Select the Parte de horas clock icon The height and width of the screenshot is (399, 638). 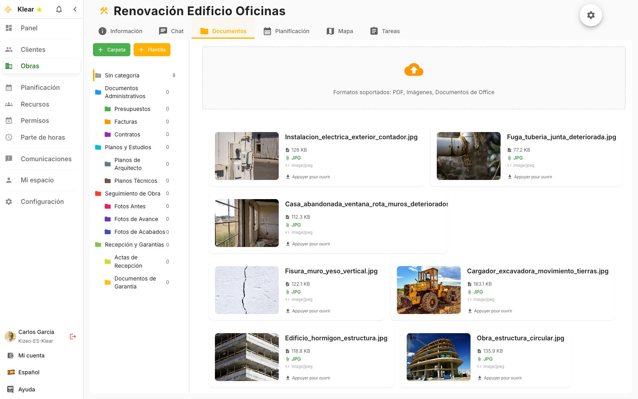coord(8,137)
